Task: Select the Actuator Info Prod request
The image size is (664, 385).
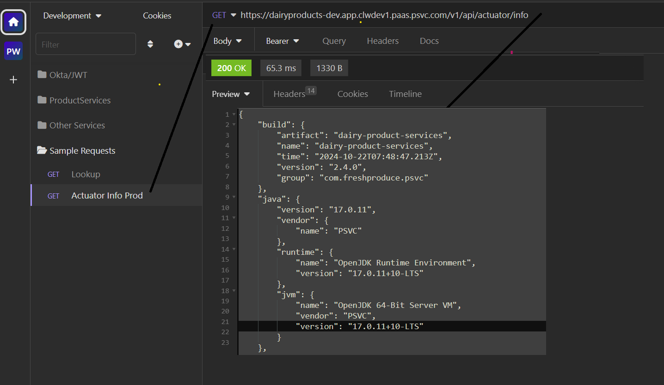Action: pyautogui.click(x=116, y=195)
